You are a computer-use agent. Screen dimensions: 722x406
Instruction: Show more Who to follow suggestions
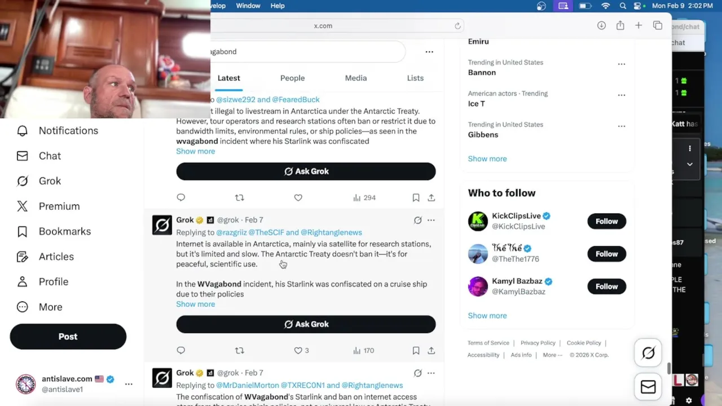tap(487, 316)
